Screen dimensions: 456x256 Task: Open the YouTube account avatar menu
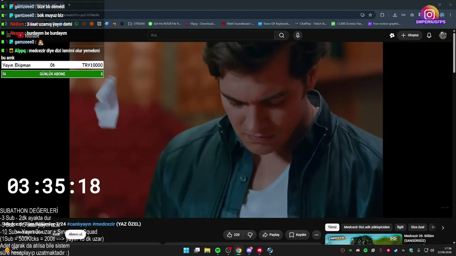coord(443,35)
